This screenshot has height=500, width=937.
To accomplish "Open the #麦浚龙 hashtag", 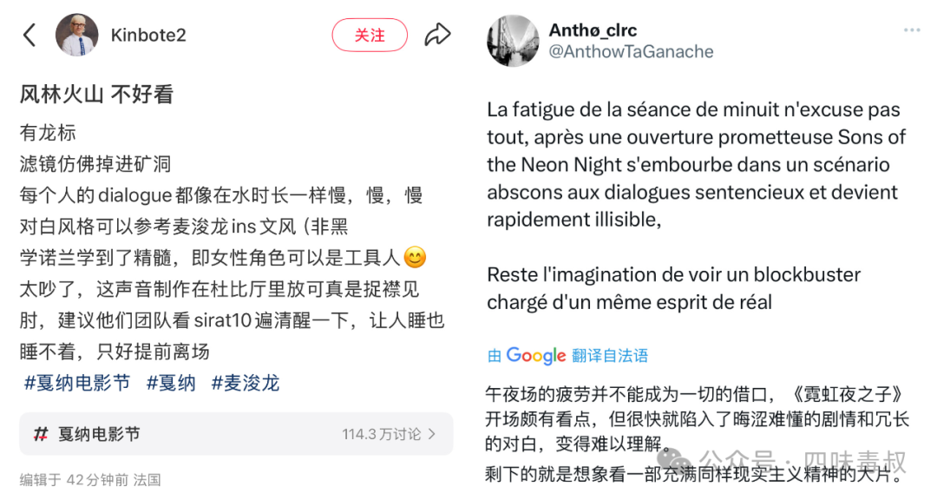I will point(246,383).
